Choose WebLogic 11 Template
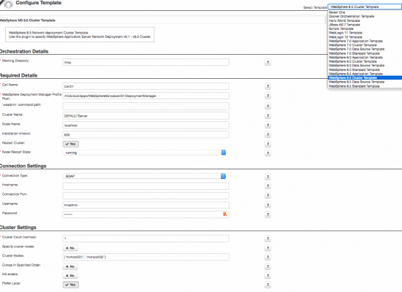This screenshot has width=402, height=292. point(365,33)
